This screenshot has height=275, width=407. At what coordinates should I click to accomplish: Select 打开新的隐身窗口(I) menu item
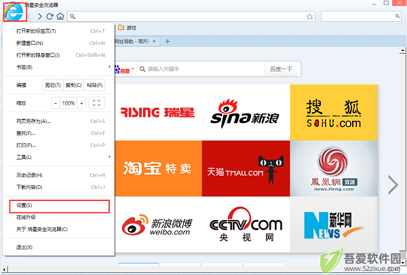tap(58, 55)
